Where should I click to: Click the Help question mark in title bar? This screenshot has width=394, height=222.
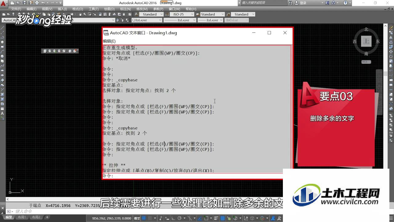[x=345, y=3]
